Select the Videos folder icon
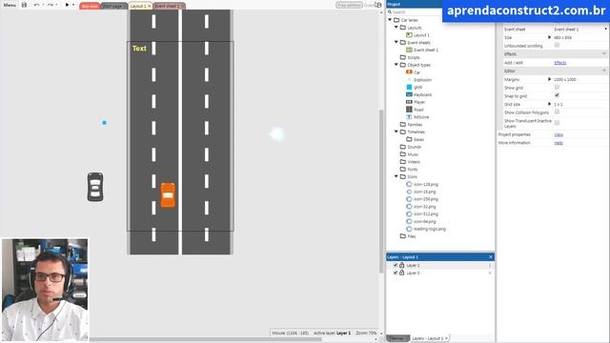Image resolution: width=610 pixels, height=343 pixels. point(403,161)
